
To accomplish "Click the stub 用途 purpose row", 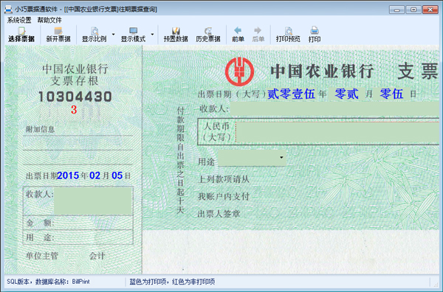I will point(78,237).
